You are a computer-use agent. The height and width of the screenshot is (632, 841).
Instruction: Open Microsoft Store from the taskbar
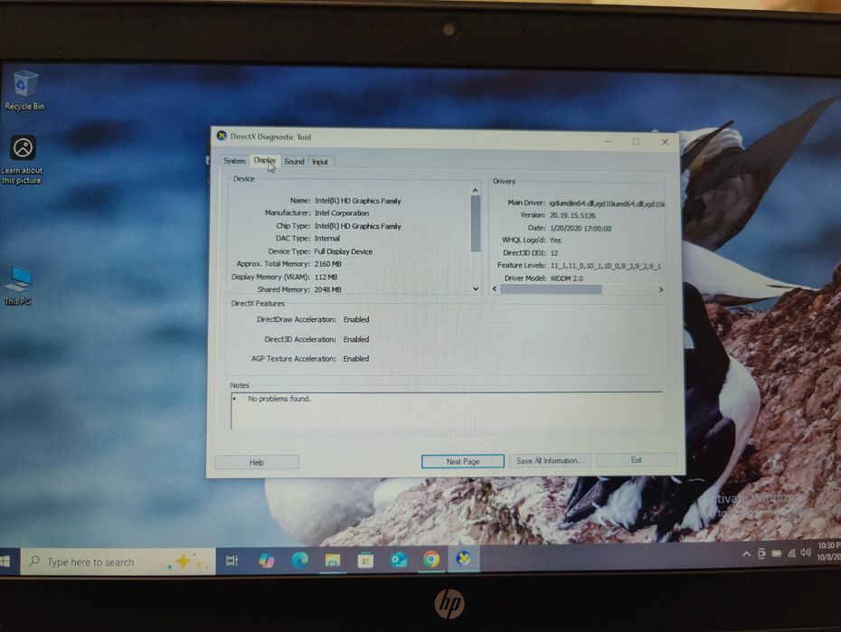click(x=365, y=561)
